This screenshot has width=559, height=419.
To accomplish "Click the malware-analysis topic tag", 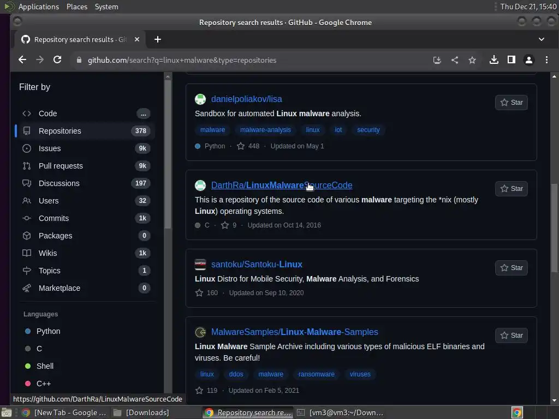I will click(x=266, y=130).
